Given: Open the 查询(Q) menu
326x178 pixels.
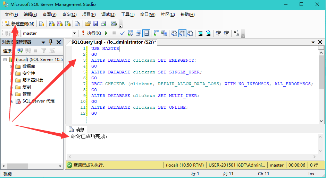Looking at the screenshot, I should coord(69,15).
